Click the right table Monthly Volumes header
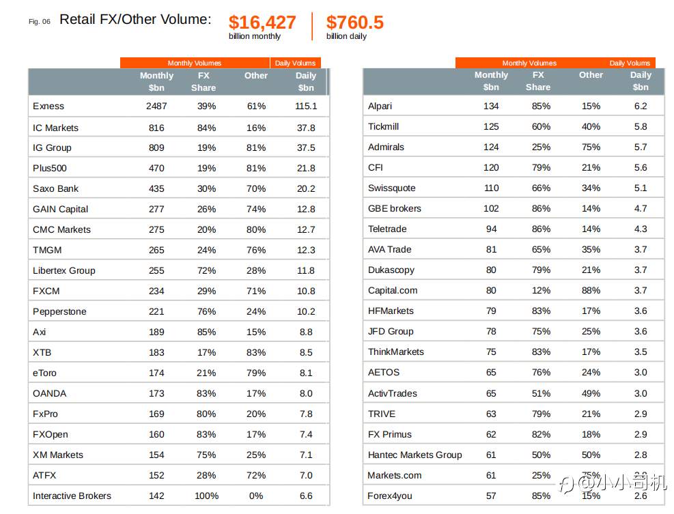This screenshot has width=674, height=514. tap(529, 63)
